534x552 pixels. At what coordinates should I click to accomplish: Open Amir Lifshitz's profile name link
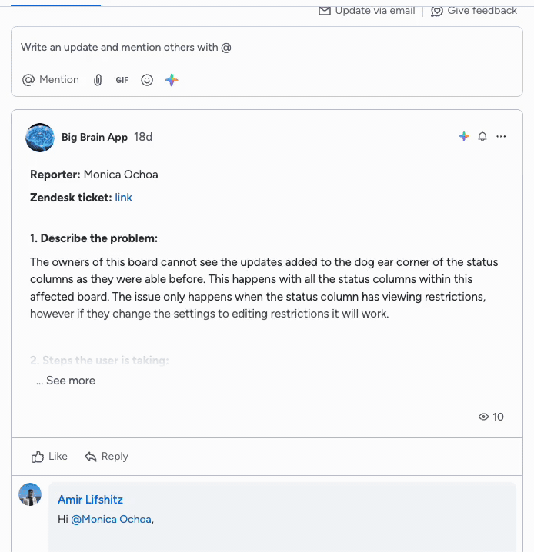tap(90, 500)
